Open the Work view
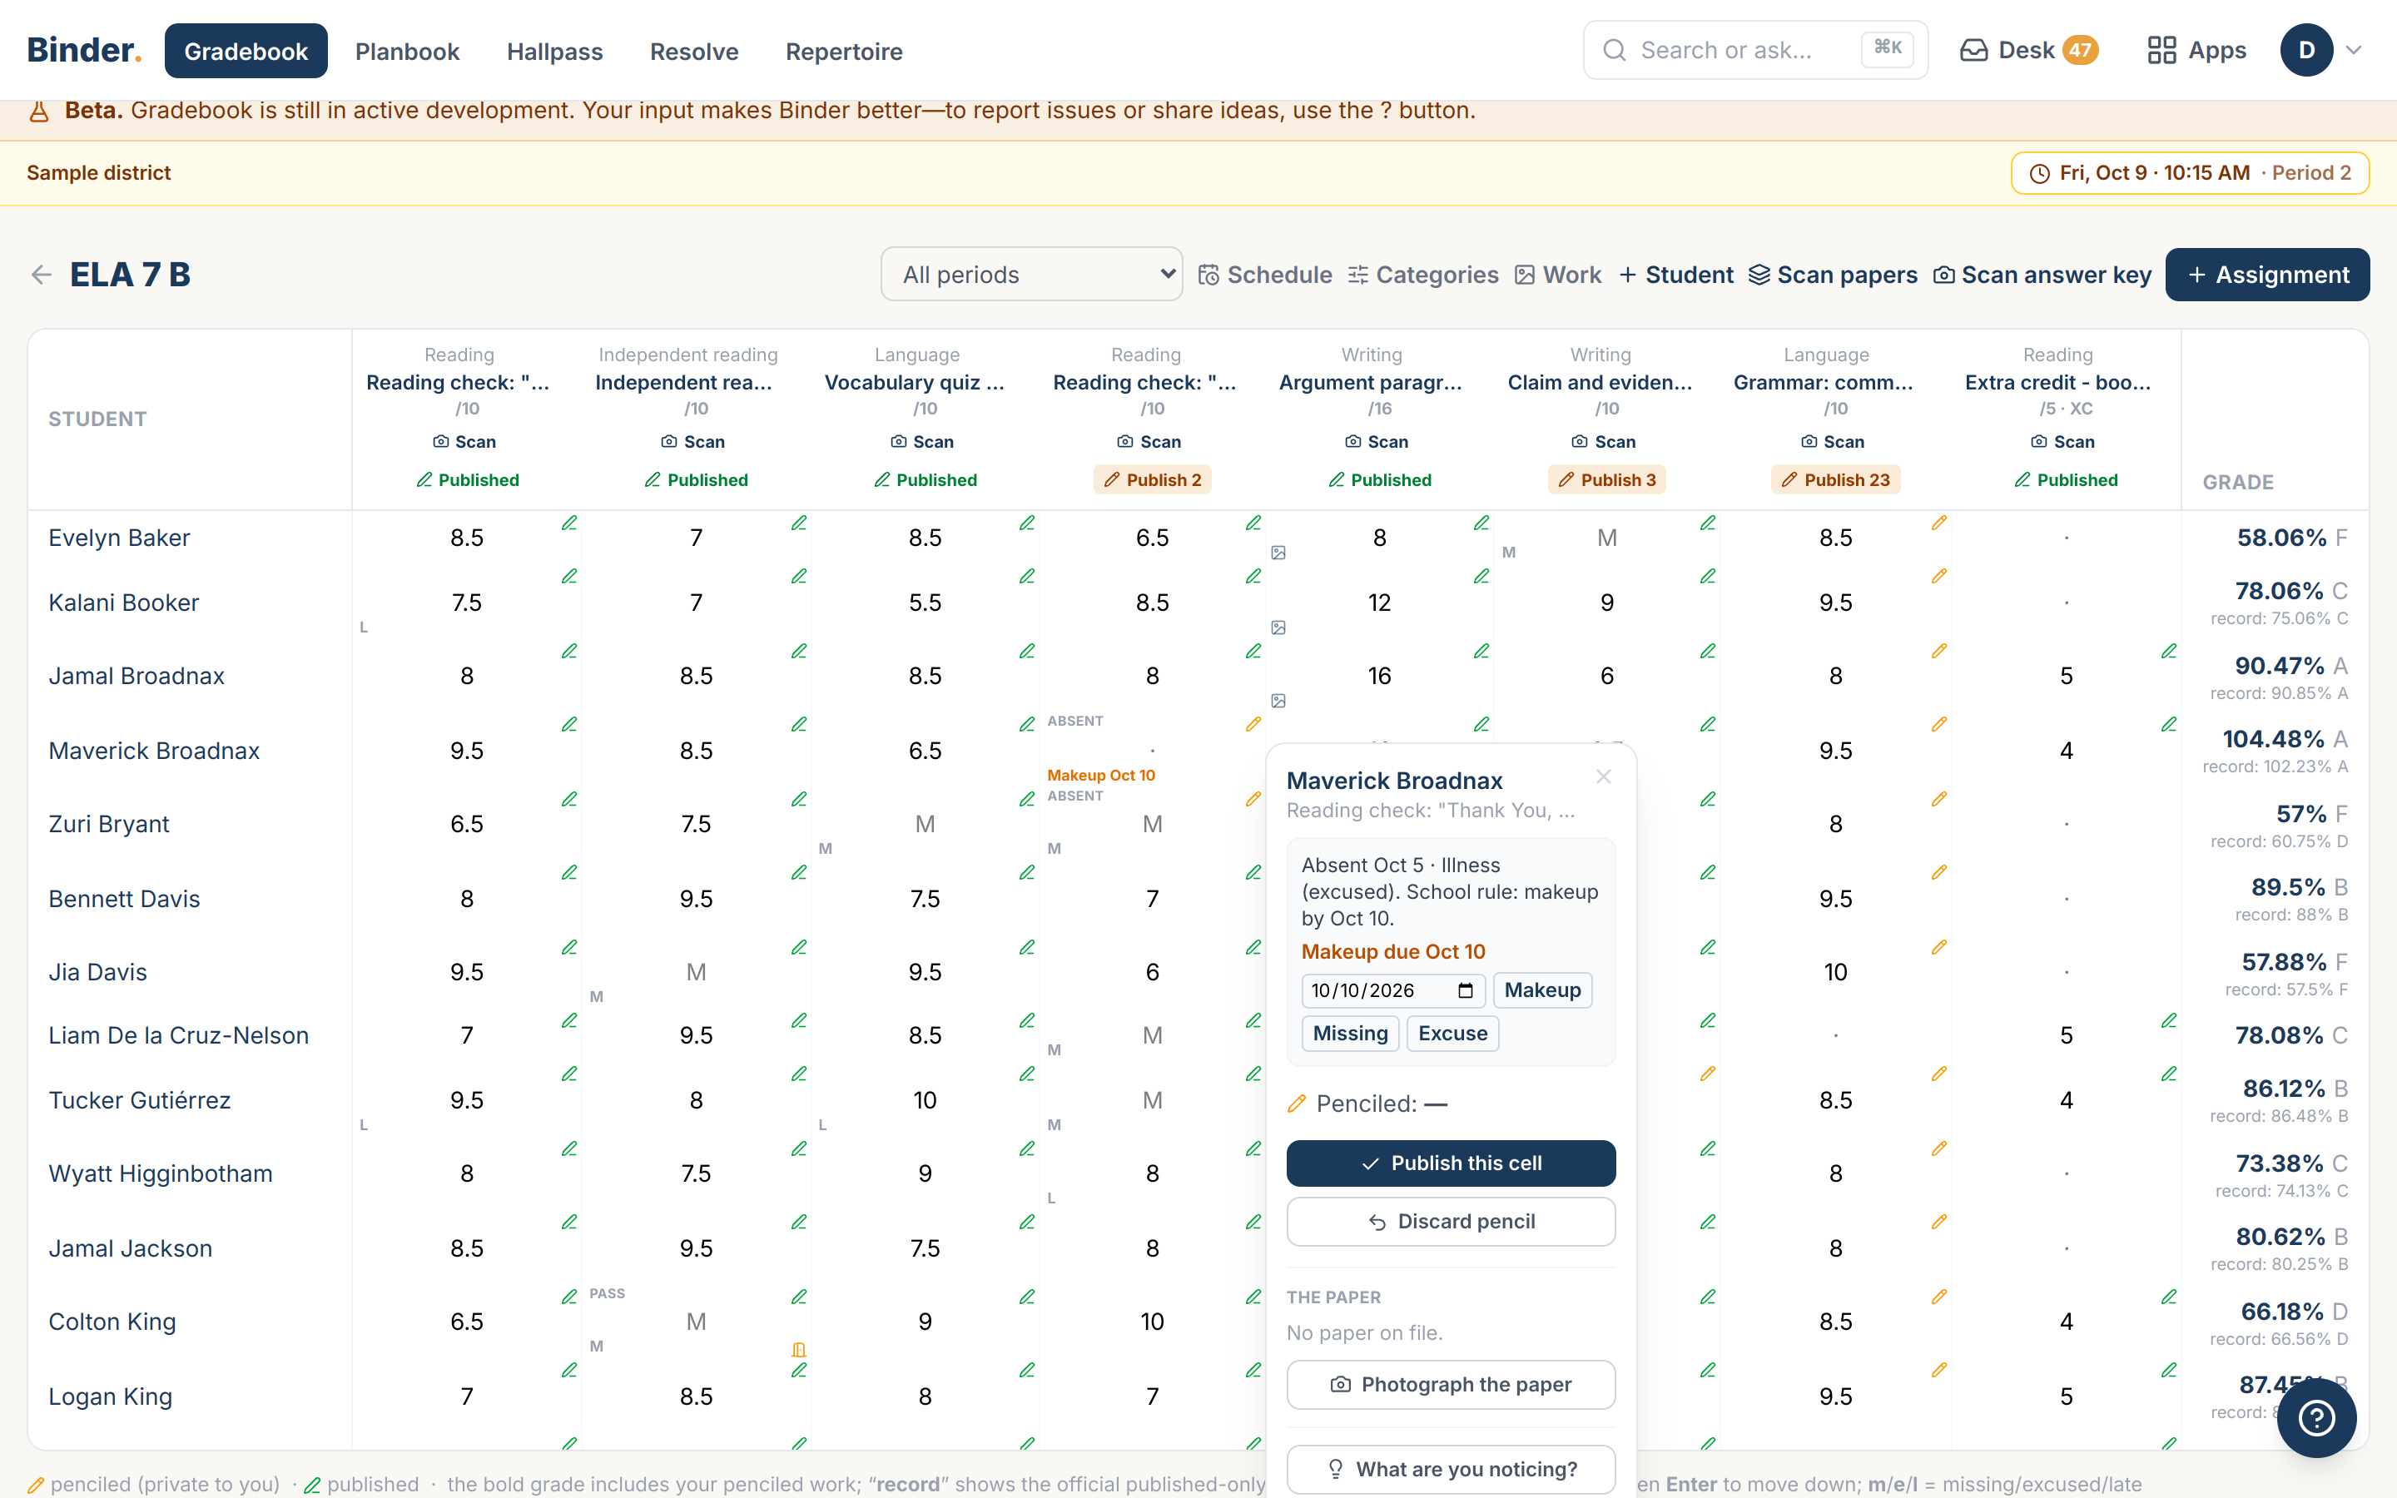The image size is (2397, 1498). [x=1558, y=275]
